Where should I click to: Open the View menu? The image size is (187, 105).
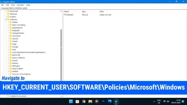pyautogui.click(x=13, y=5)
